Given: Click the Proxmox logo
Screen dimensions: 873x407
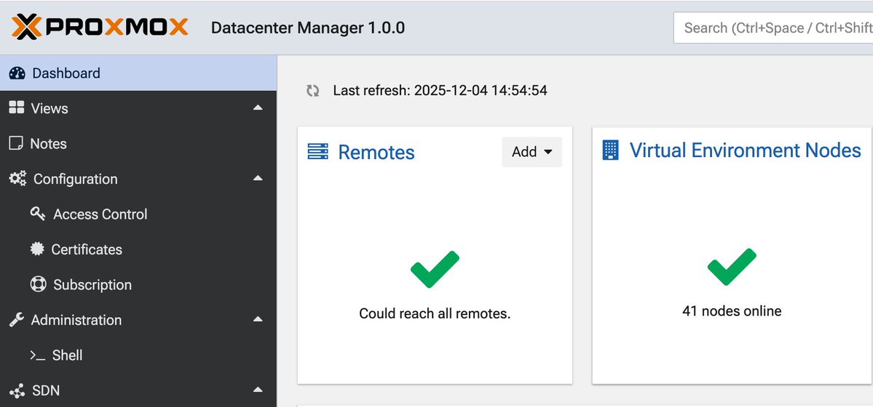Looking at the screenshot, I should [x=100, y=27].
